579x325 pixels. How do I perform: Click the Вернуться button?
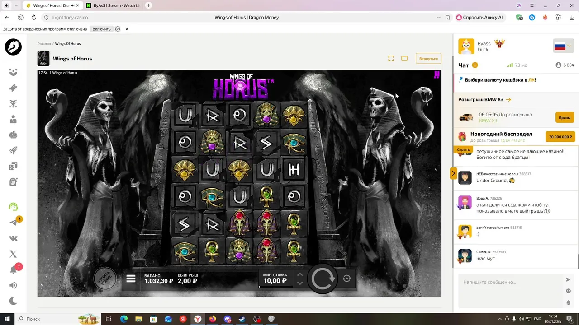point(428,59)
